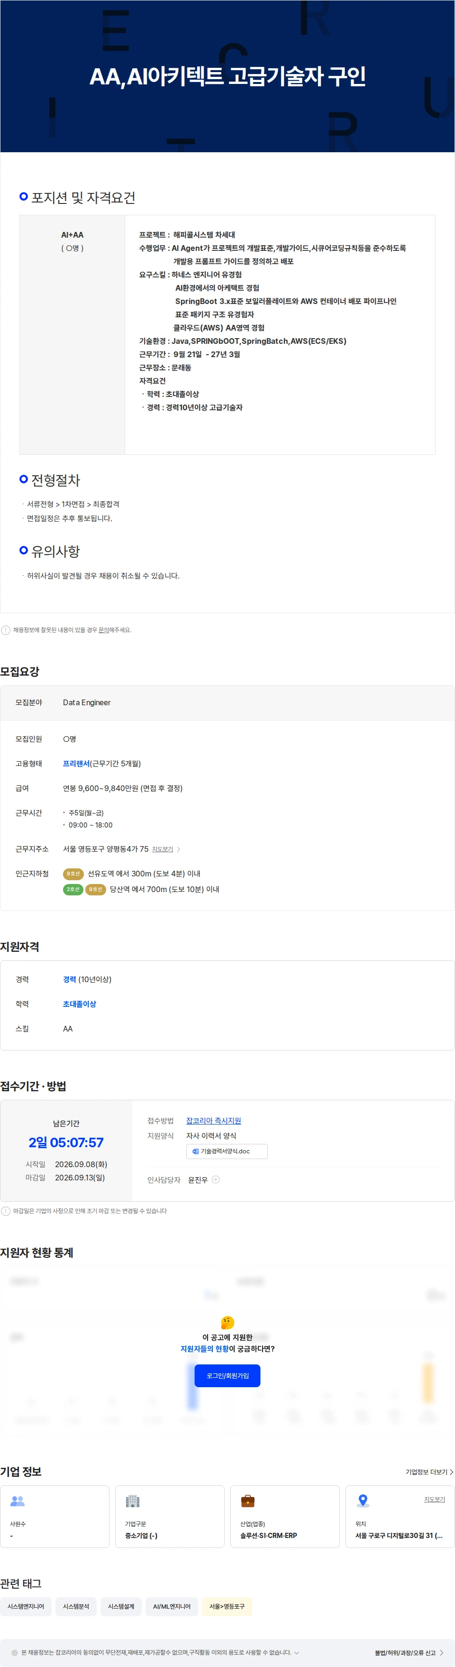Image resolution: width=455 pixels, height=1667 pixels.
Task: Click the briefcase icon in the 산업(업종) card
Action: click(247, 1501)
